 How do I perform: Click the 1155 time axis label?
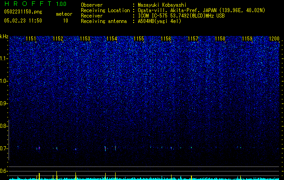[139, 38]
